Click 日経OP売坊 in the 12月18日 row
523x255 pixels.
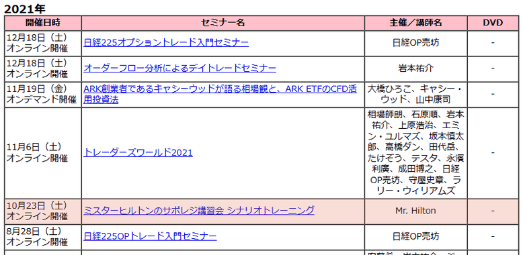415,43
